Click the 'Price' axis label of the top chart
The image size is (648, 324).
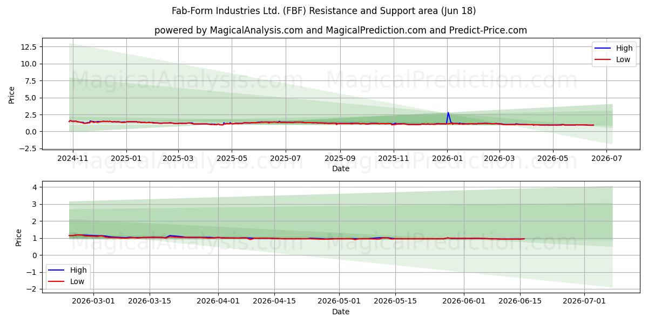(12, 95)
